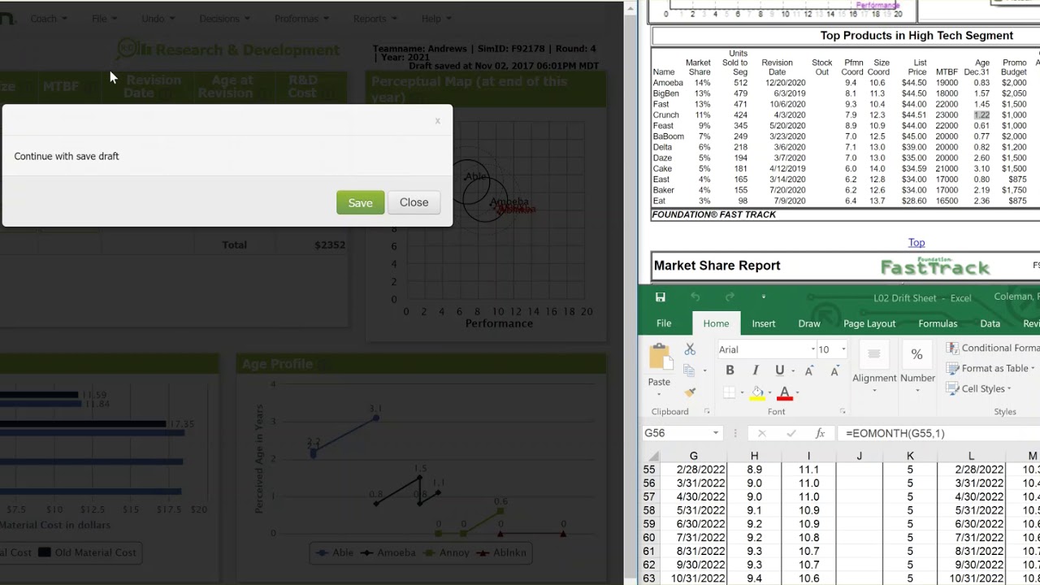
Task: Apply the red Font Color
Action: [x=784, y=393]
